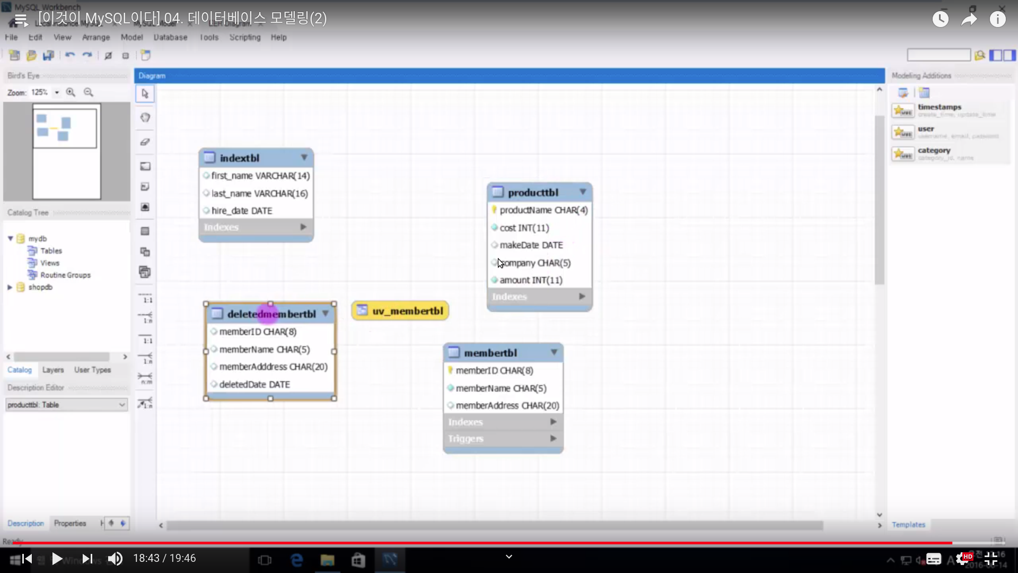Add the category modeling template
The width and height of the screenshot is (1018, 573).
tap(950, 154)
